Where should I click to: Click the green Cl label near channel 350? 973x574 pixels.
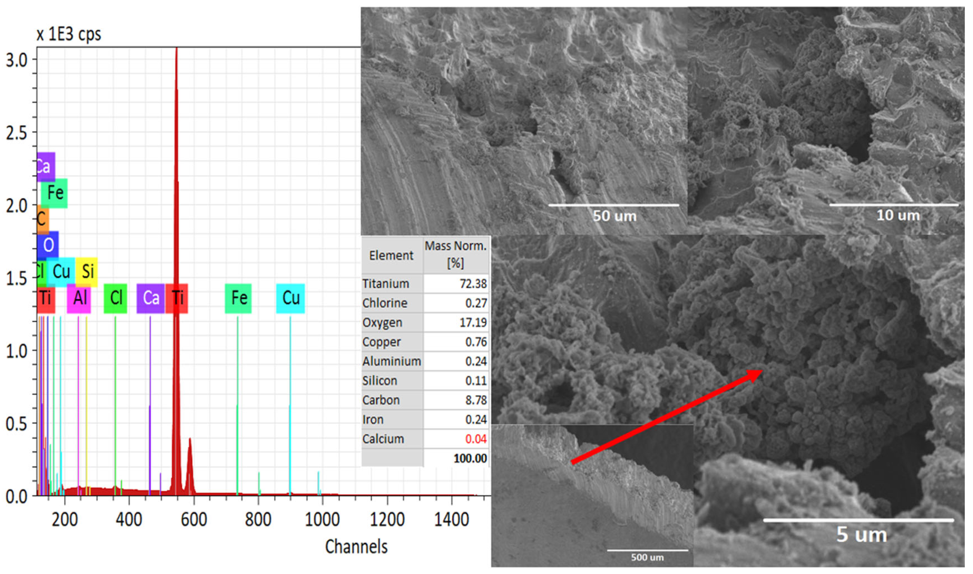pos(115,298)
